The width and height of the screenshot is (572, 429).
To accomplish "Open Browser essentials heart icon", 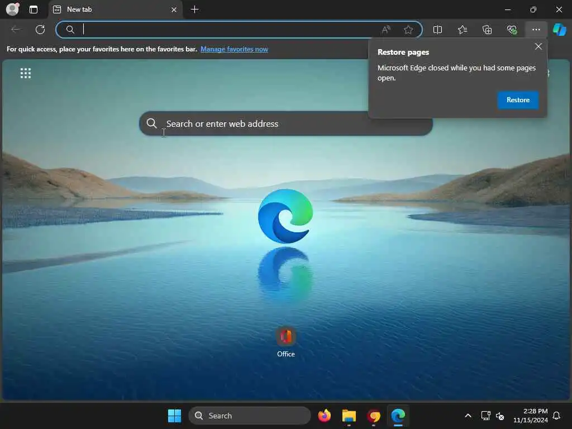I will (x=512, y=30).
